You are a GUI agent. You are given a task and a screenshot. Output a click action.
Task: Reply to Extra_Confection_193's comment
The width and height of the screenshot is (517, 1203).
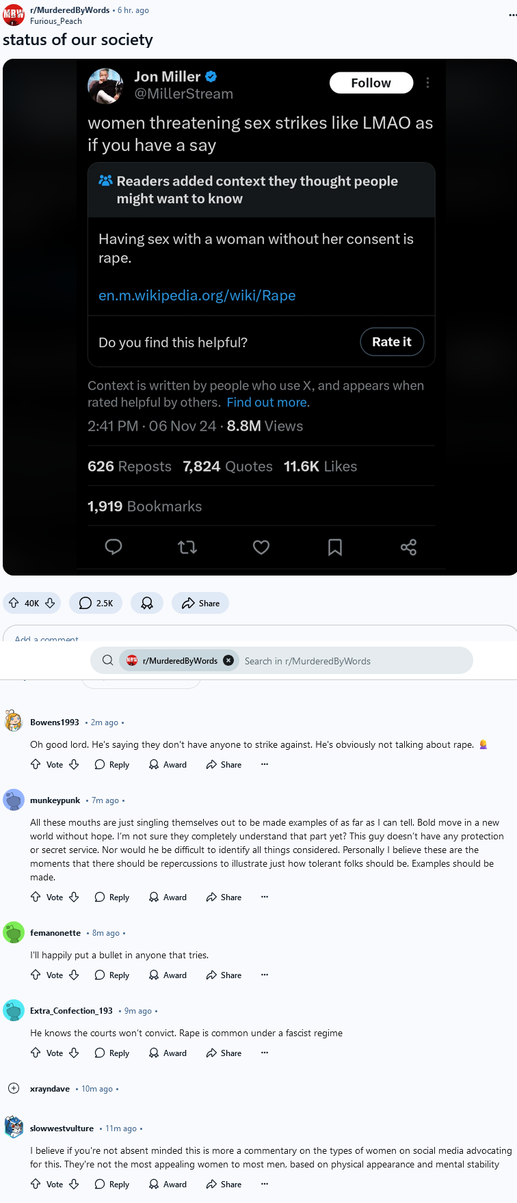[111, 1053]
